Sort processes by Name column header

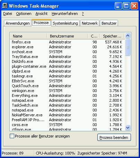(x=28, y=36)
